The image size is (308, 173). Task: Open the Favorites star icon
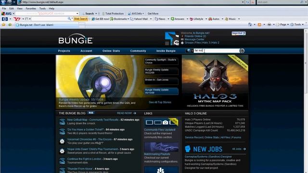(x=3, y=25)
